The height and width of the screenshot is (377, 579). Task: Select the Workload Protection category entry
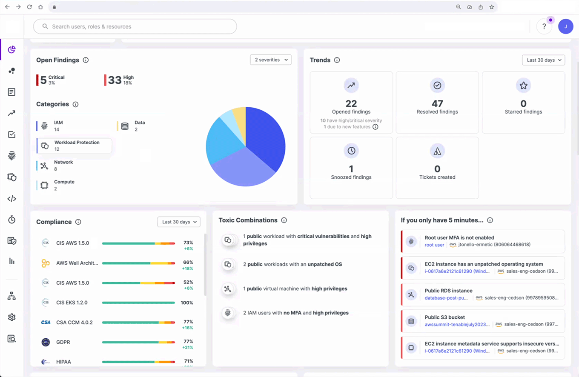(73, 146)
